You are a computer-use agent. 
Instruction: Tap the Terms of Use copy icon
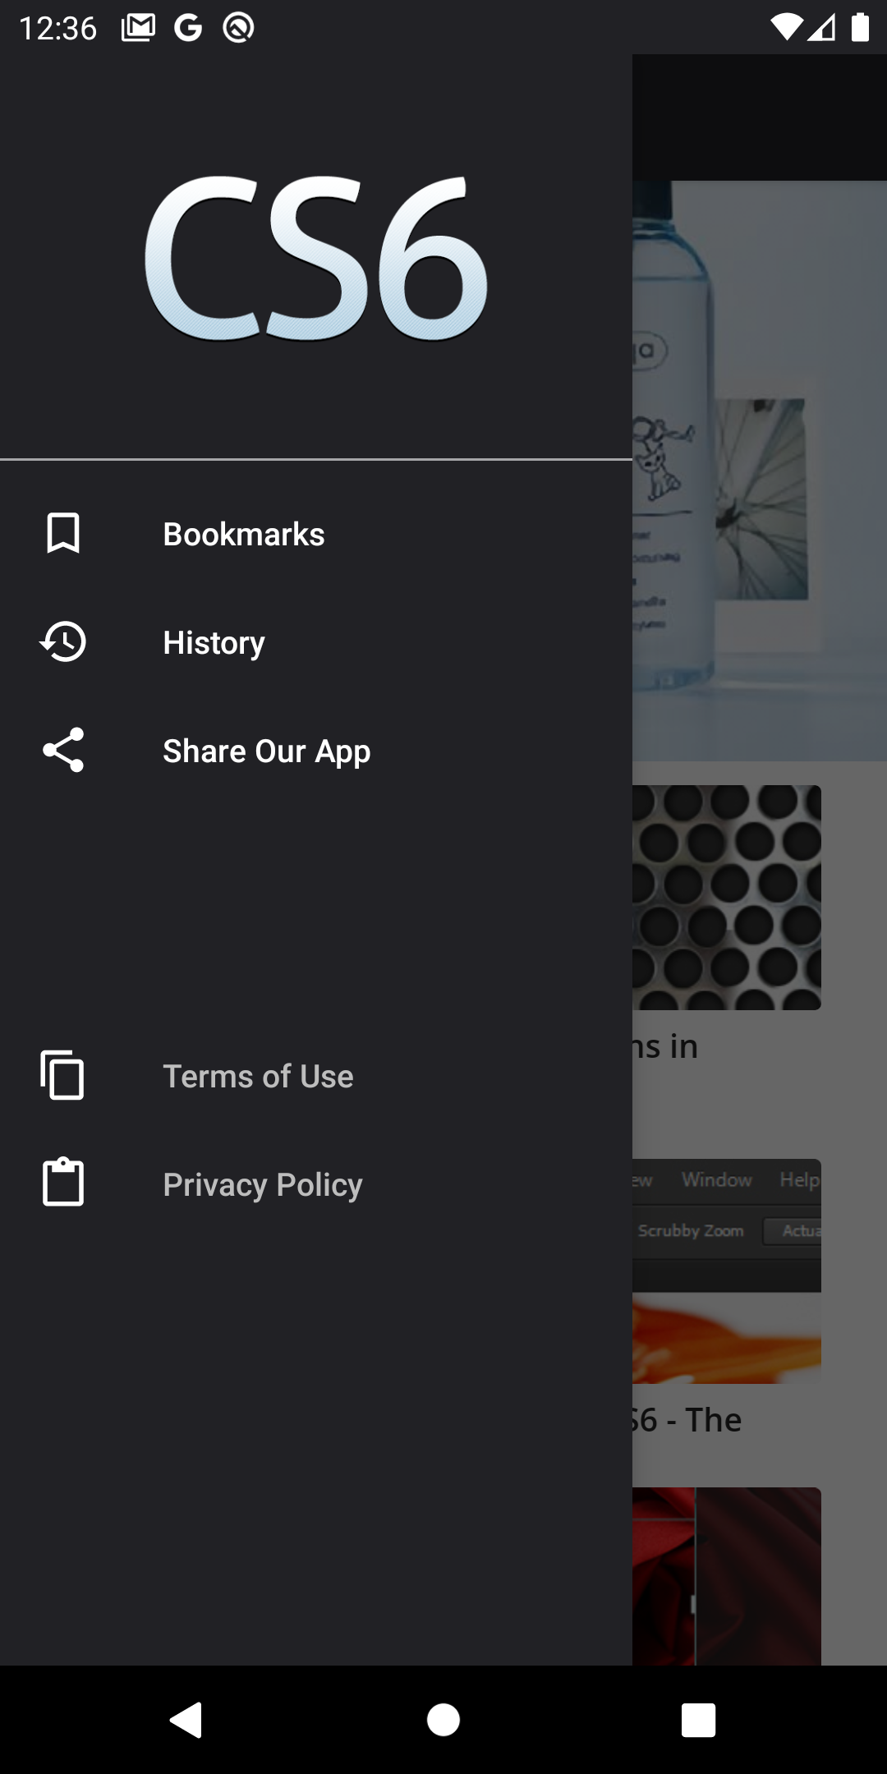point(63,1075)
